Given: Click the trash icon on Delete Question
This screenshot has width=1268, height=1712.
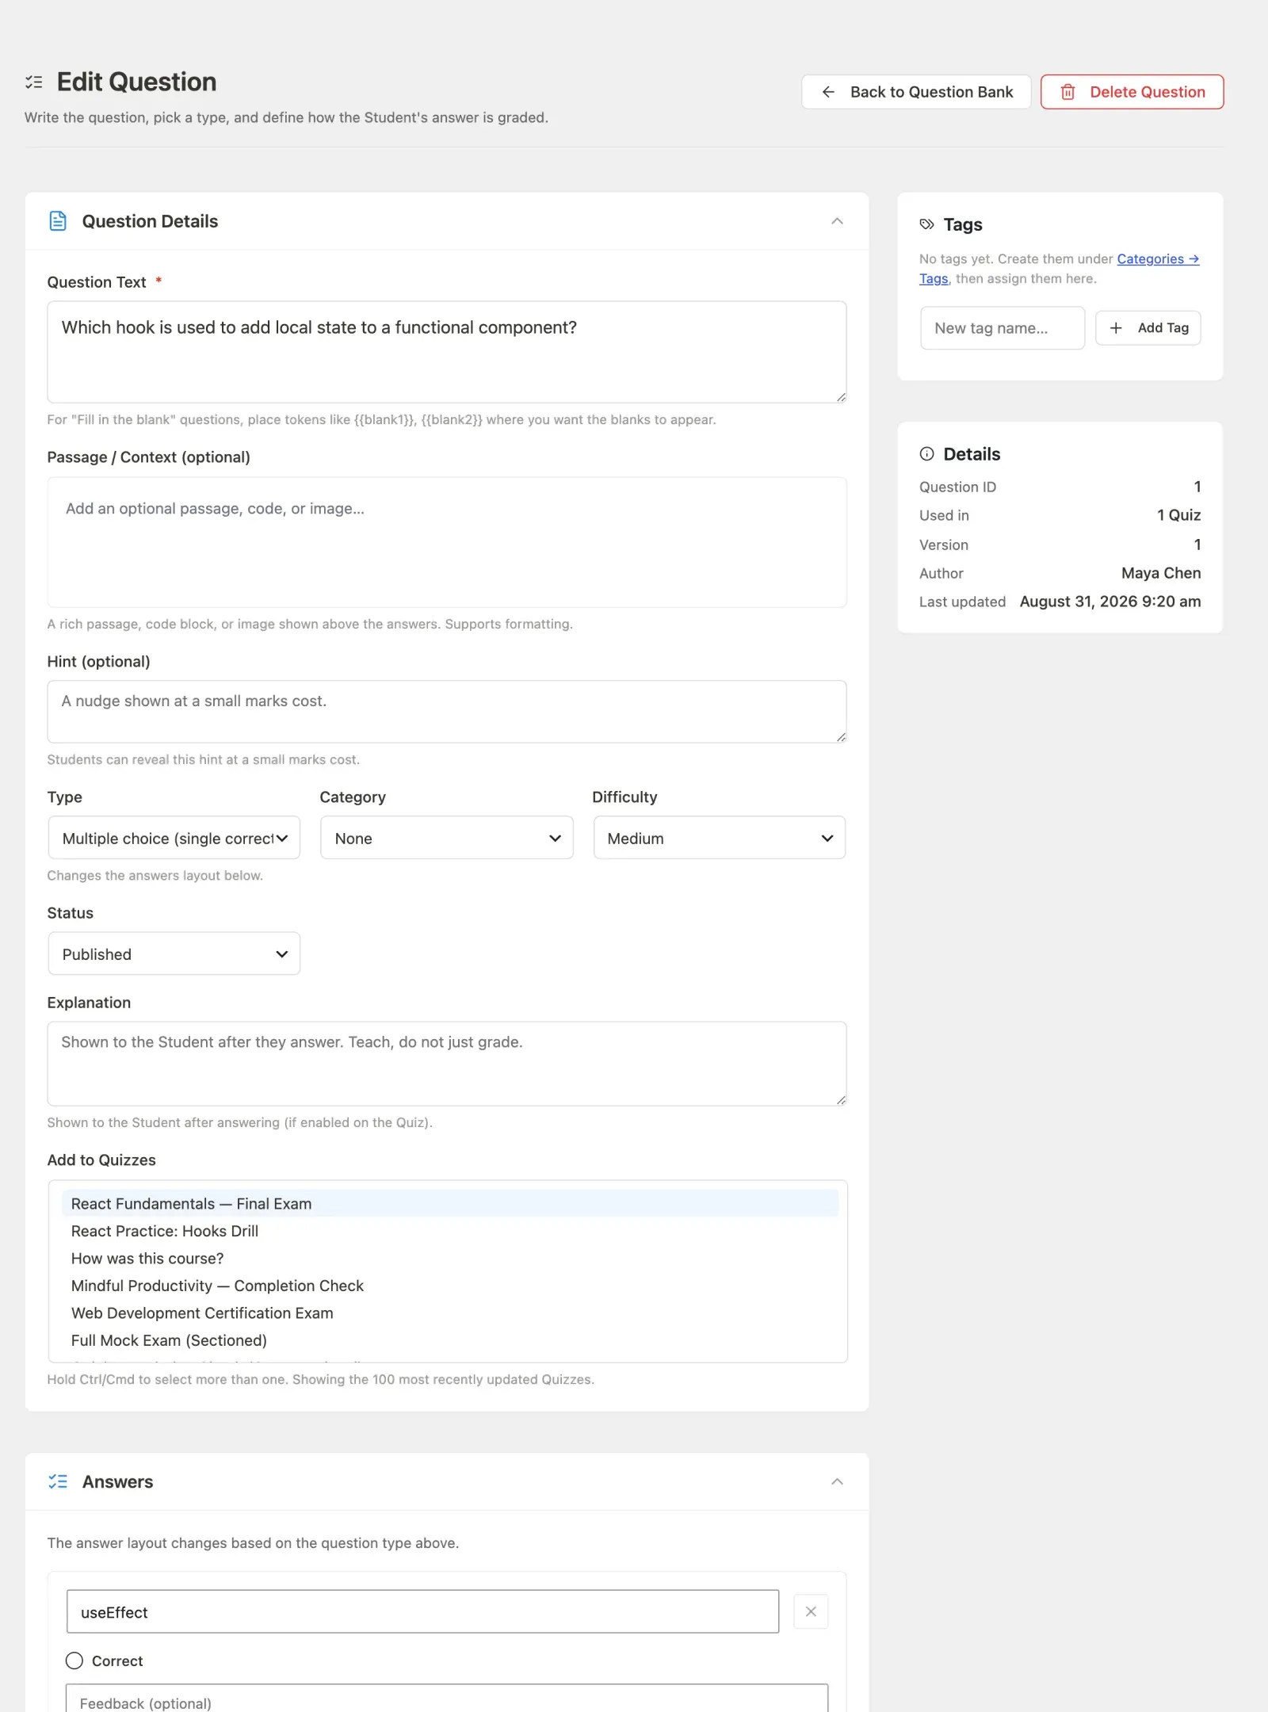Looking at the screenshot, I should [x=1067, y=92].
